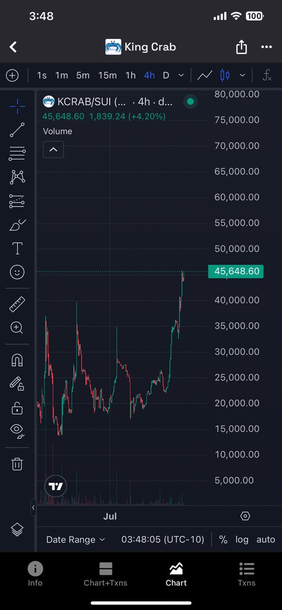Select the 4h timeframe
The height and width of the screenshot is (610, 282).
[x=149, y=76]
